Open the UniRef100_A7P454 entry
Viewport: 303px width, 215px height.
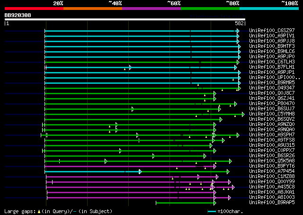(x=272, y=171)
